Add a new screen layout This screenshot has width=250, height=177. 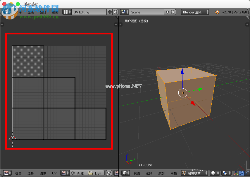click(x=110, y=12)
